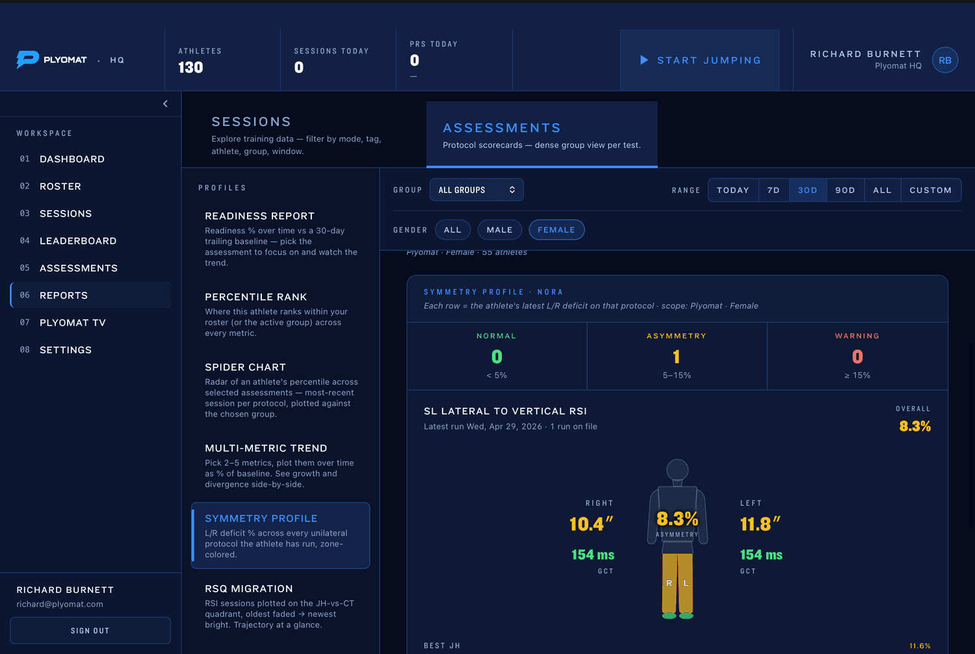Click the Start Jumping button
The width and height of the screenshot is (975, 654).
tap(700, 60)
